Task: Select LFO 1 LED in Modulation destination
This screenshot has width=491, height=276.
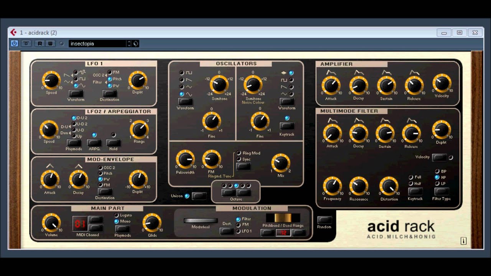Action: click(238, 231)
